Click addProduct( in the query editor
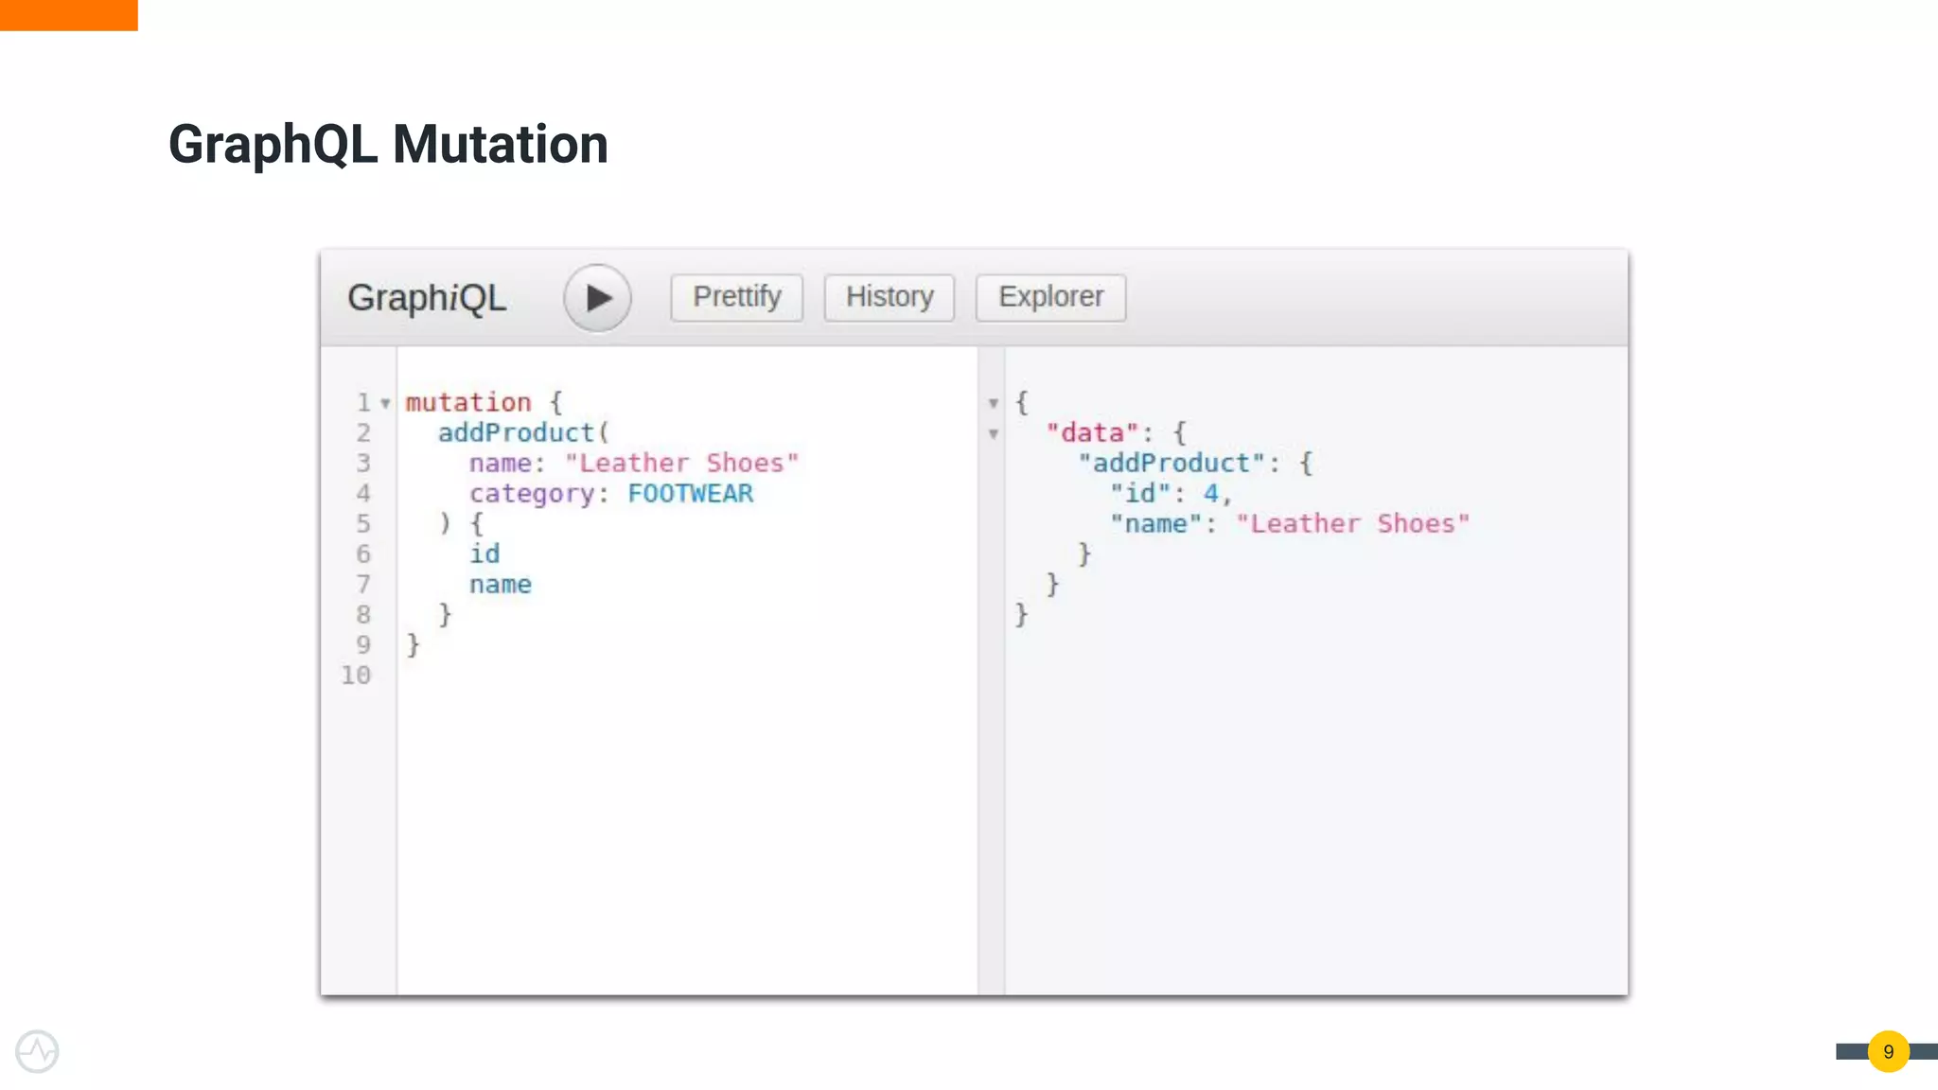Image resolution: width=1938 pixels, height=1090 pixels. pos(523,432)
